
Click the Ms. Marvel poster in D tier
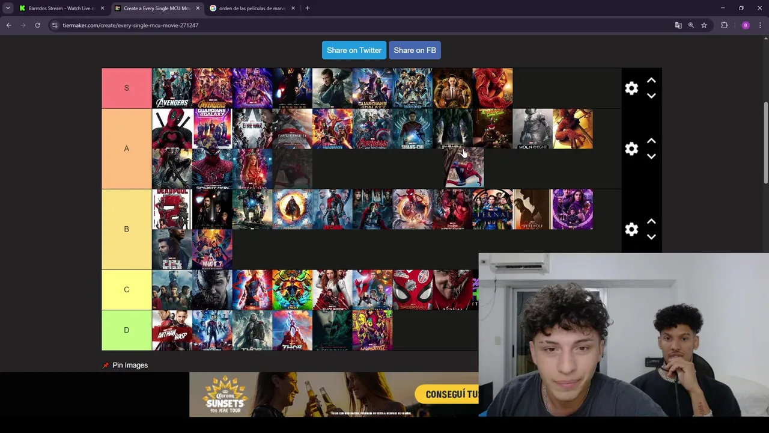click(x=372, y=330)
